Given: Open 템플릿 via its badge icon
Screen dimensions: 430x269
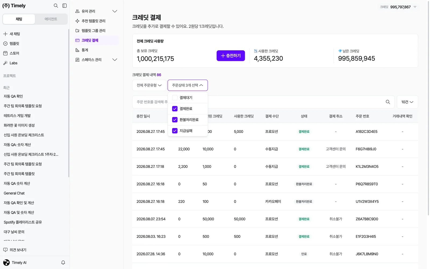Looking at the screenshot, I should pos(5,44).
